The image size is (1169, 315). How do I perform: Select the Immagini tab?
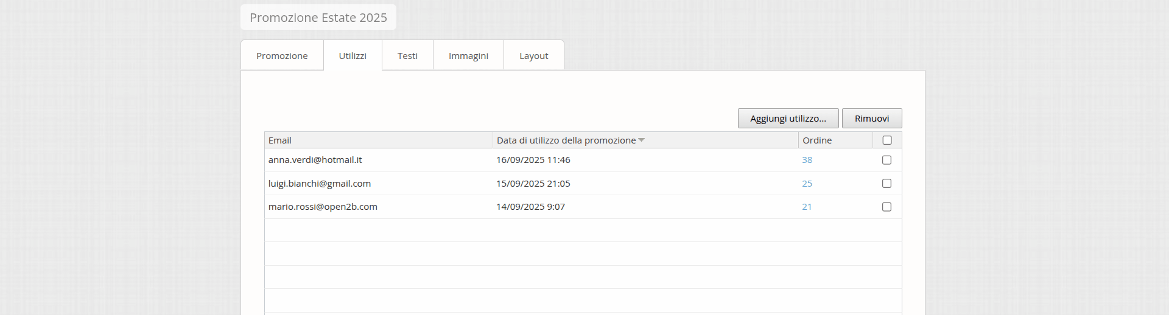[x=468, y=56]
